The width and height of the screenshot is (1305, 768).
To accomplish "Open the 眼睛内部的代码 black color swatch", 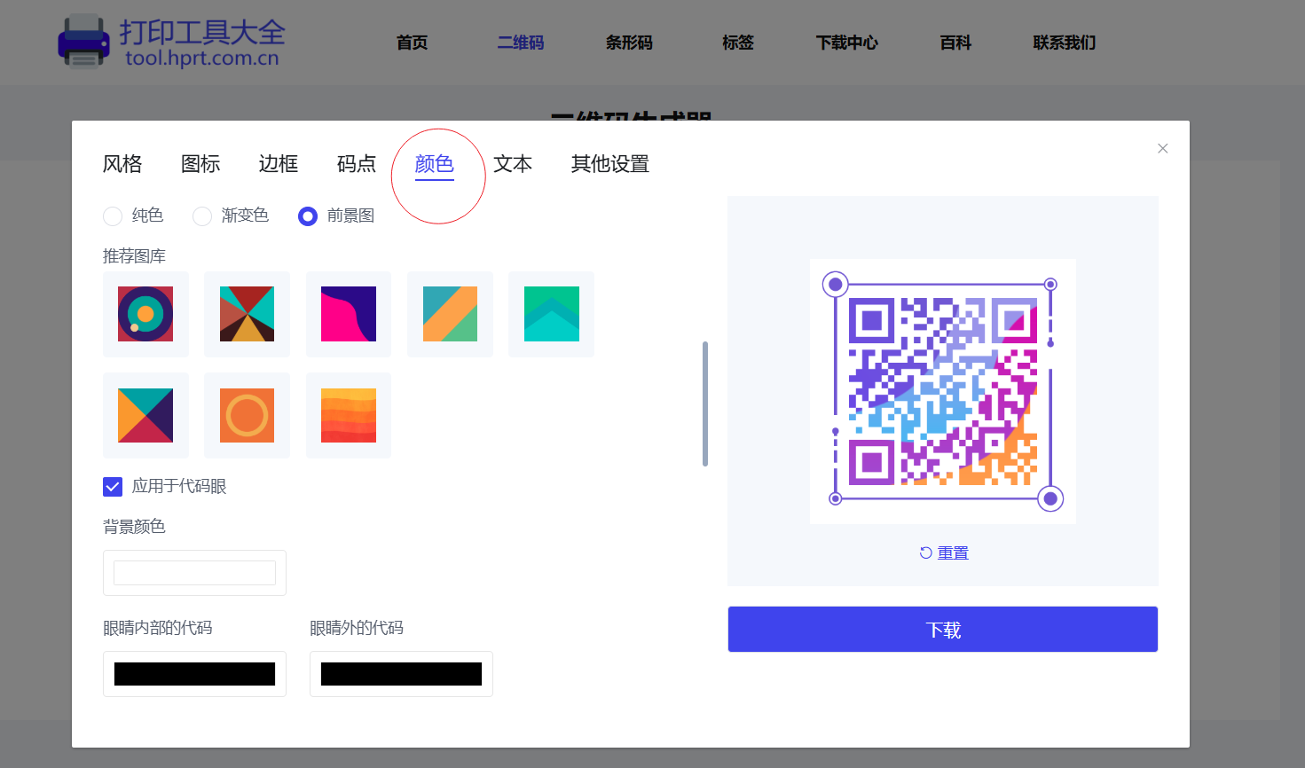I will click(x=194, y=674).
